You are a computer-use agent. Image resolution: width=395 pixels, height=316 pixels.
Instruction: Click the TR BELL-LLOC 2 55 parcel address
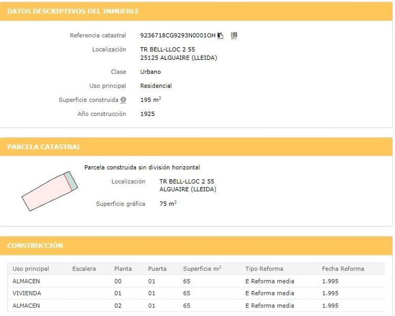(x=187, y=181)
